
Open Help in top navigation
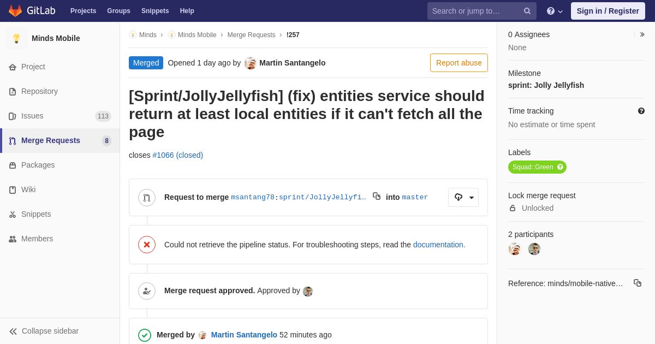point(187,11)
